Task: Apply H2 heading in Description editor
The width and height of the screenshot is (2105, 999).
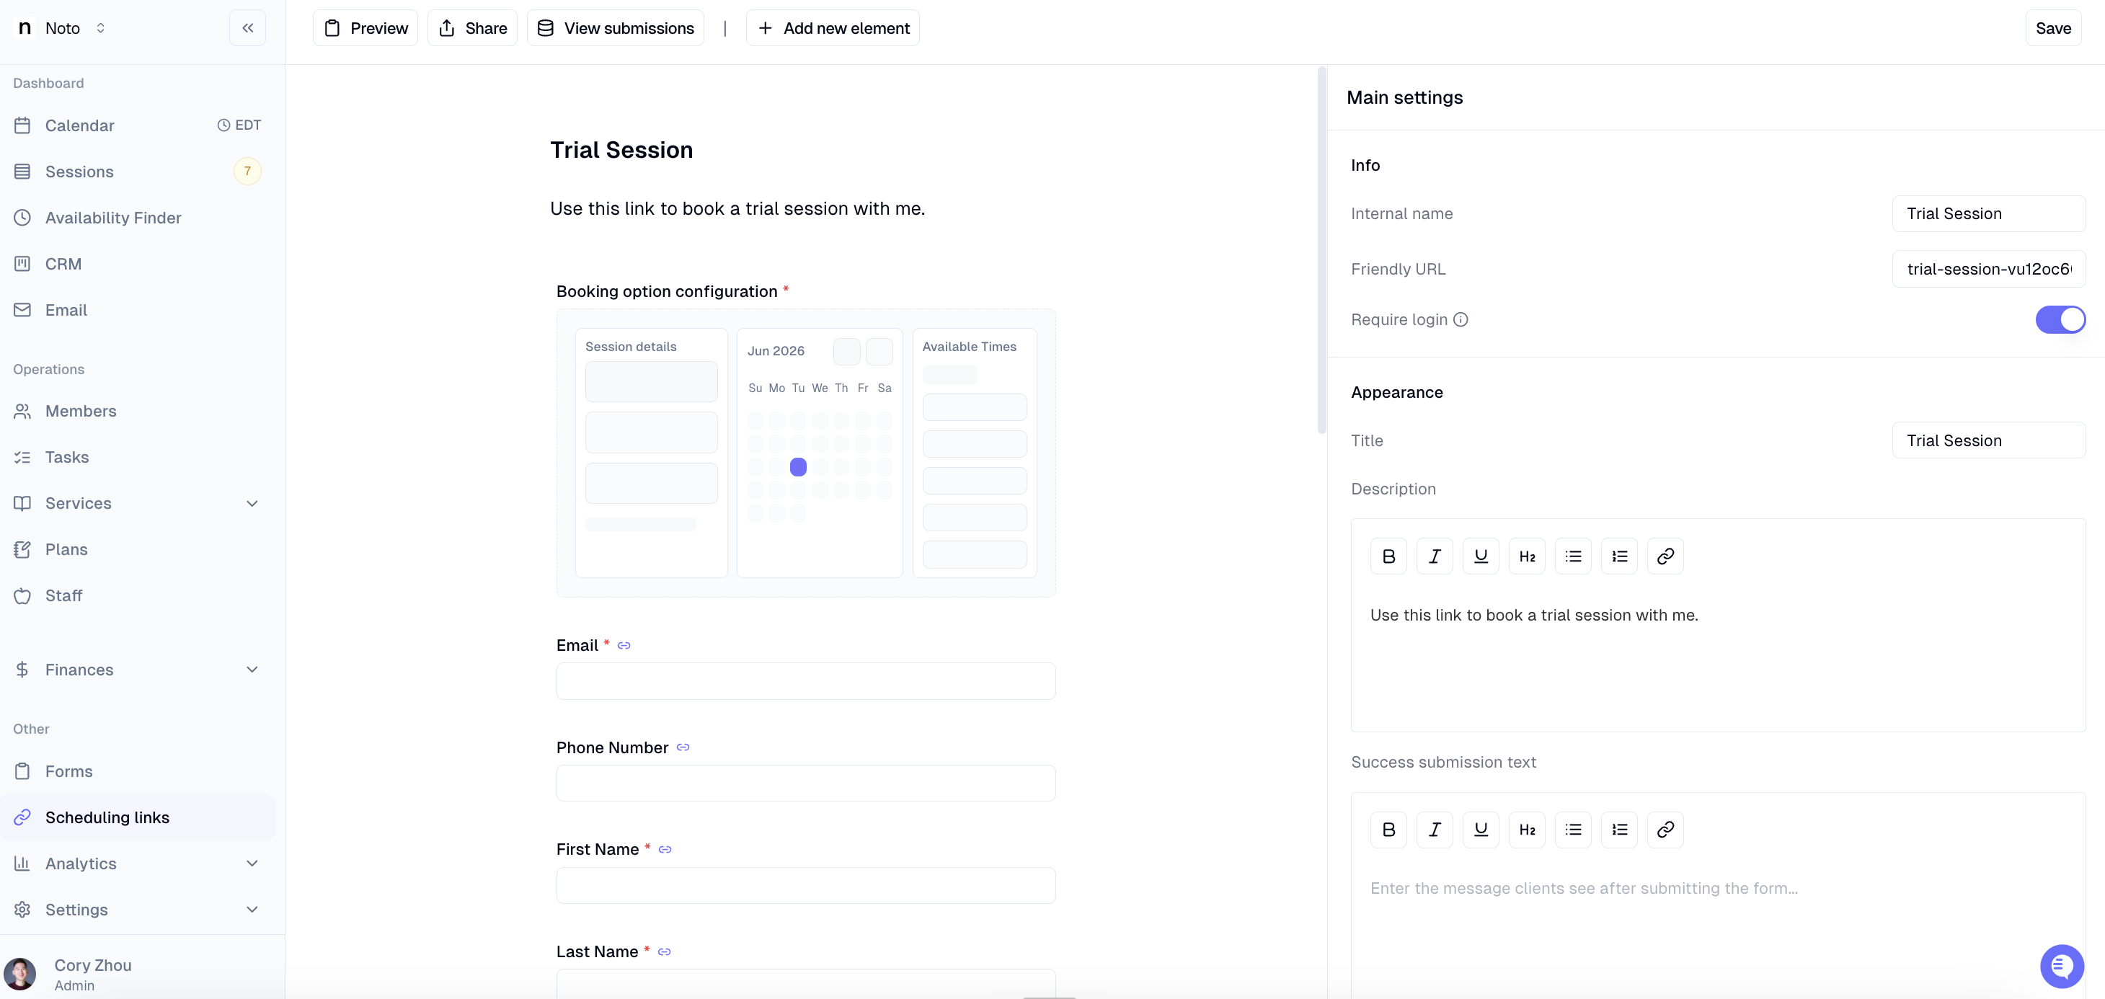Action: pyautogui.click(x=1526, y=556)
